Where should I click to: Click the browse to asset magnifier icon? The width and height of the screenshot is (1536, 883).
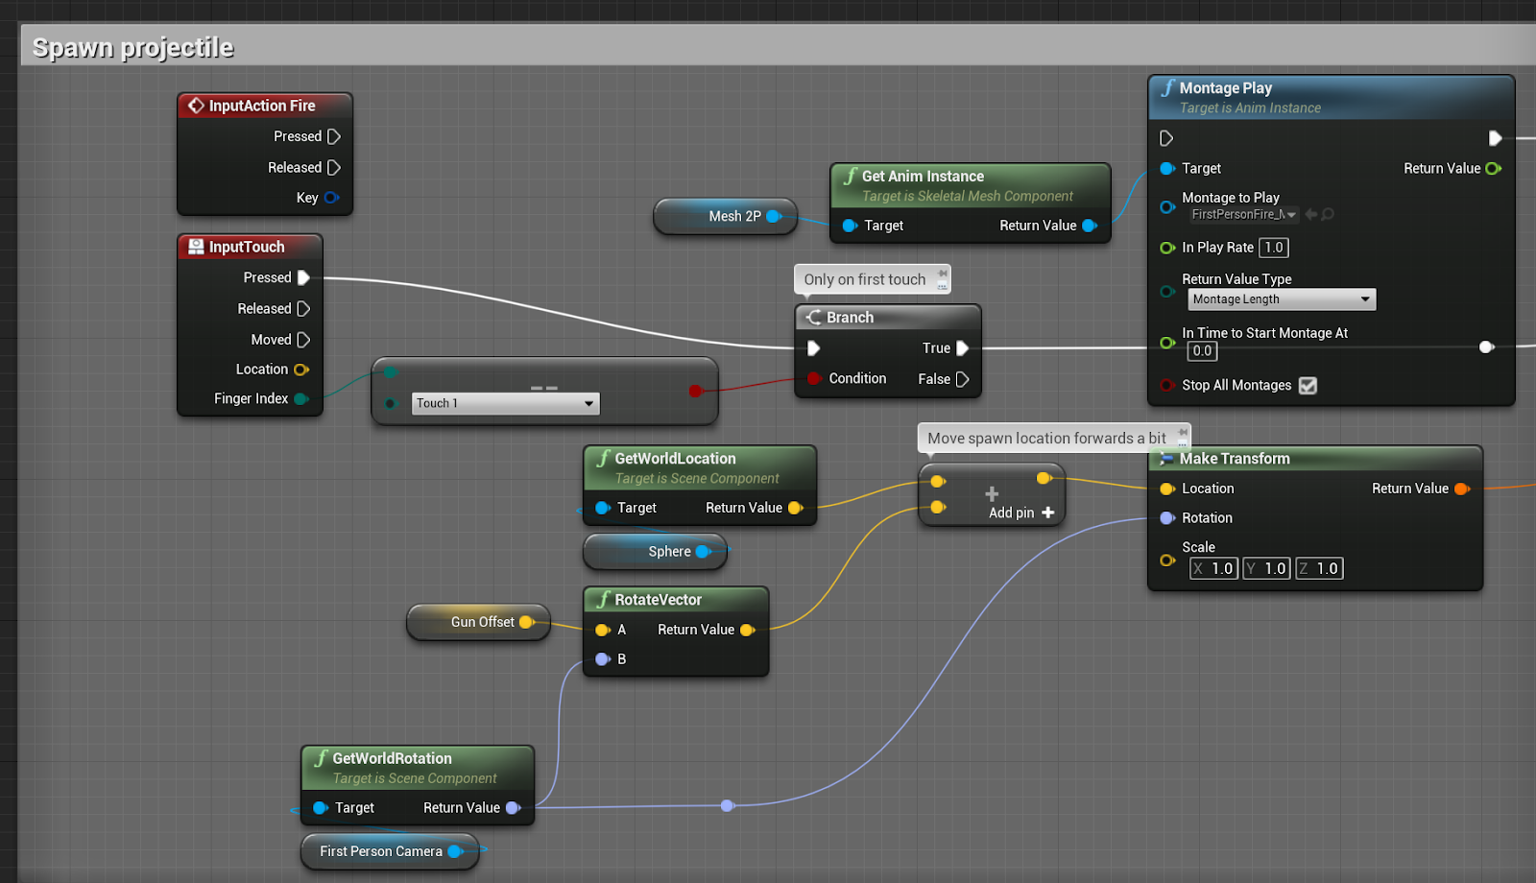coord(1328,214)
